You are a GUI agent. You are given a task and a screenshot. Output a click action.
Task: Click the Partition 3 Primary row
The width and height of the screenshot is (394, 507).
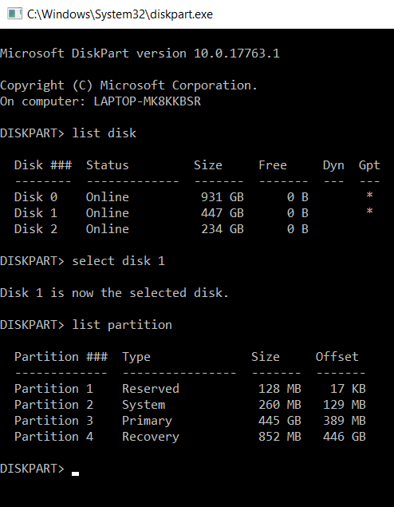pos(190,421)
